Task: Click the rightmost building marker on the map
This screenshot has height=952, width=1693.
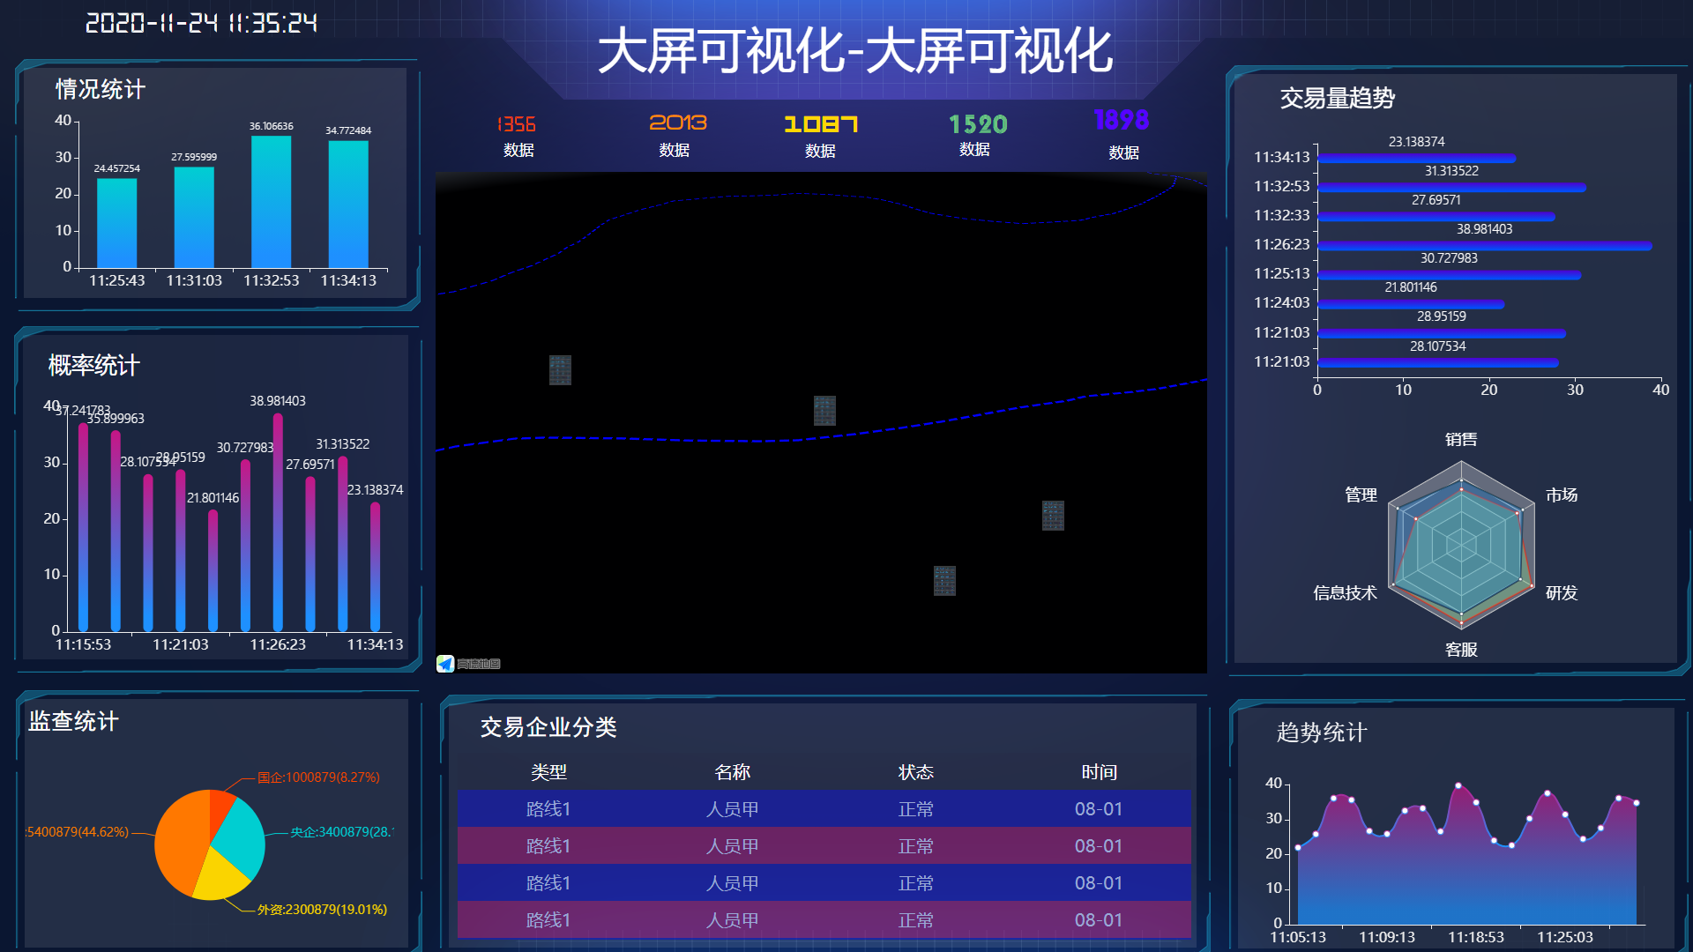Action: click(1053, 516)
